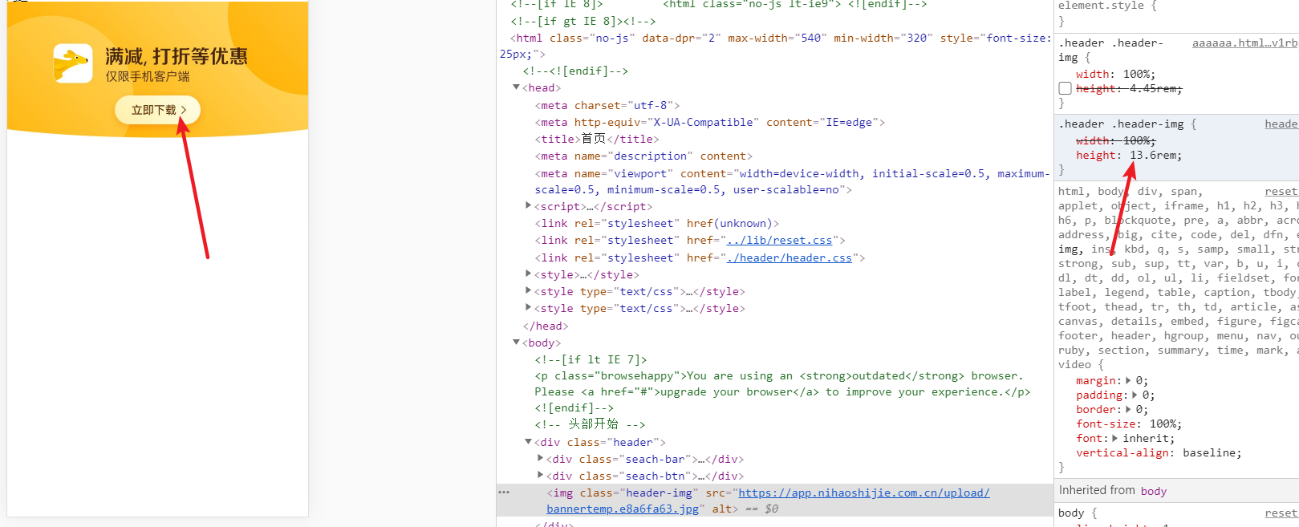Select the img class="header-img" row
Viewport: 1299px width, 527px height.
[x=775, y=501]
